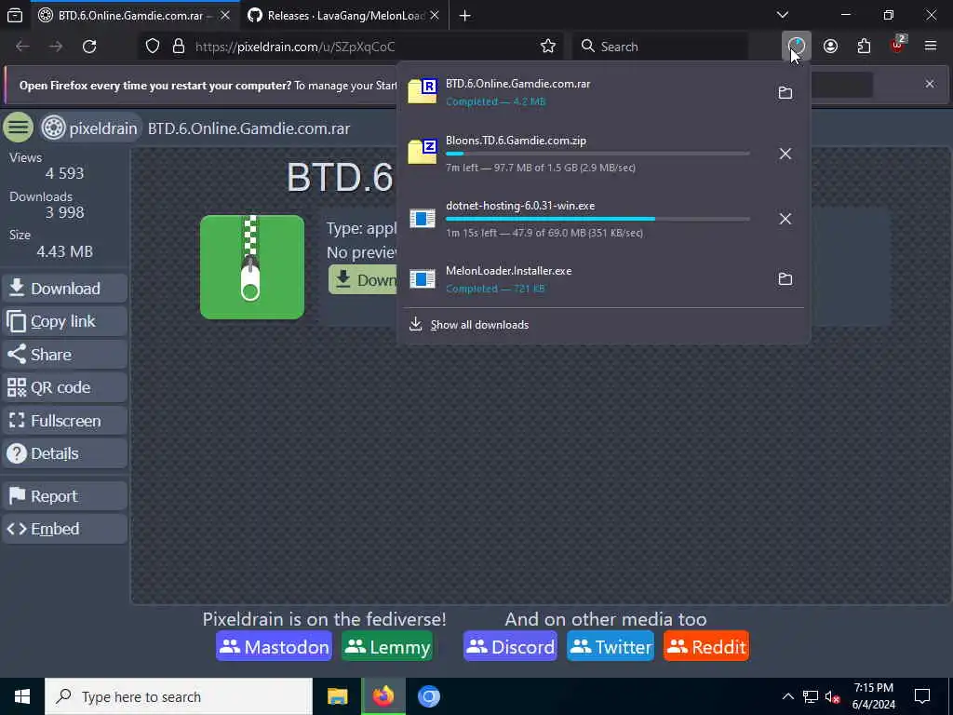Click the Bloons.TD.6.Gamdie.com.zip download entry
The image size is (953, 715).
pos(584,154)
